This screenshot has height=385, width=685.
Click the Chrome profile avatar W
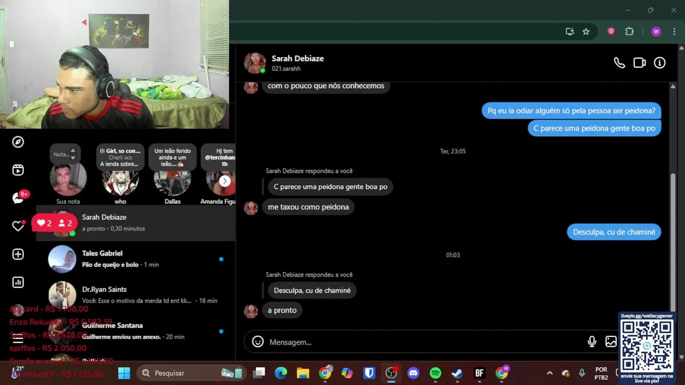coord(656,32)
